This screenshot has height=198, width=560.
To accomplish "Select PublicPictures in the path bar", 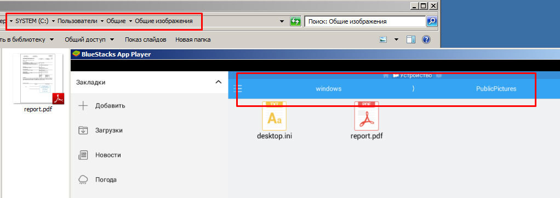I will click(496, 89).
